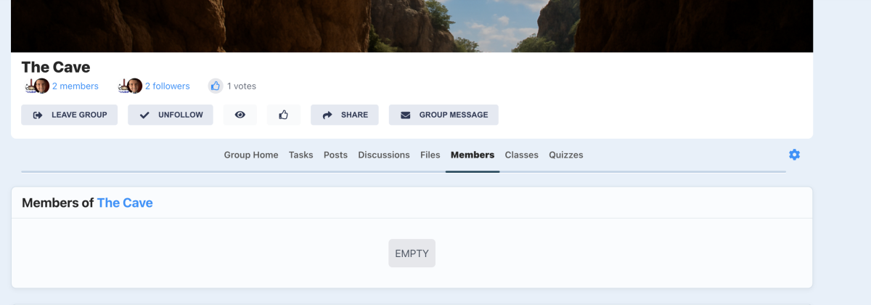Open the 2 followers link
The height and width of the screenshot is (305, 871).
click(x=167, y=86)
